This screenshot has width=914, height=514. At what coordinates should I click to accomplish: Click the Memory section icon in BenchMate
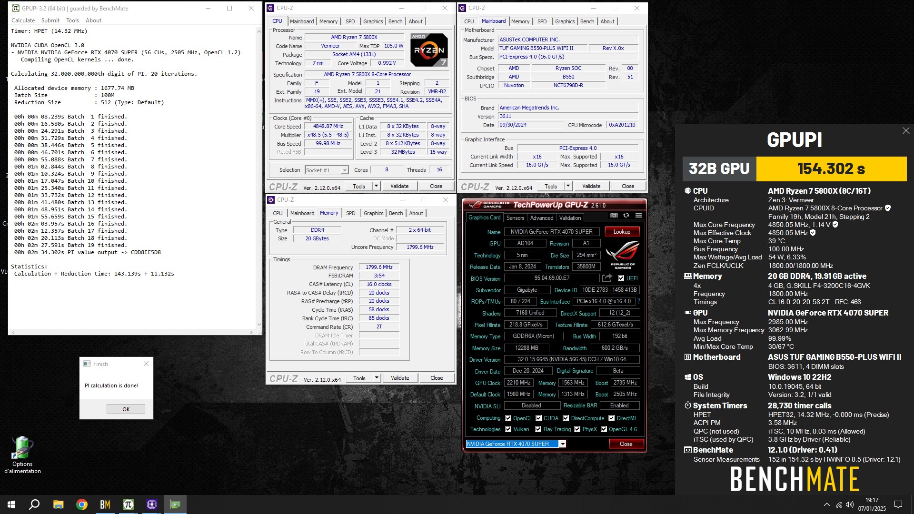[687, 276]
